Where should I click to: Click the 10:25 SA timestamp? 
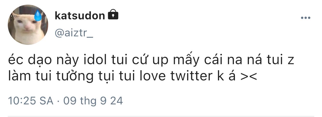click(x=31, y=101)
